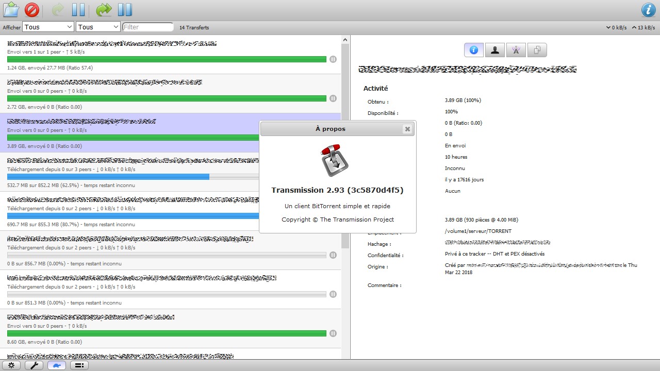Click the 'Obtenu :' label

[378, 102]
